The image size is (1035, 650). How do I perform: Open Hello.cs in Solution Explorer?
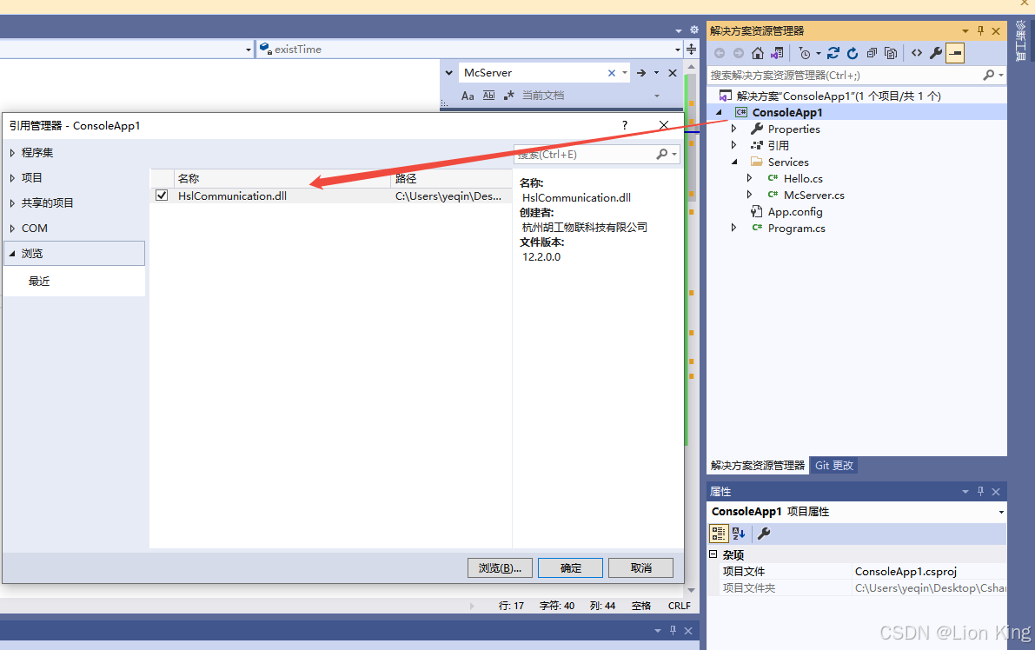pos(803,178)
